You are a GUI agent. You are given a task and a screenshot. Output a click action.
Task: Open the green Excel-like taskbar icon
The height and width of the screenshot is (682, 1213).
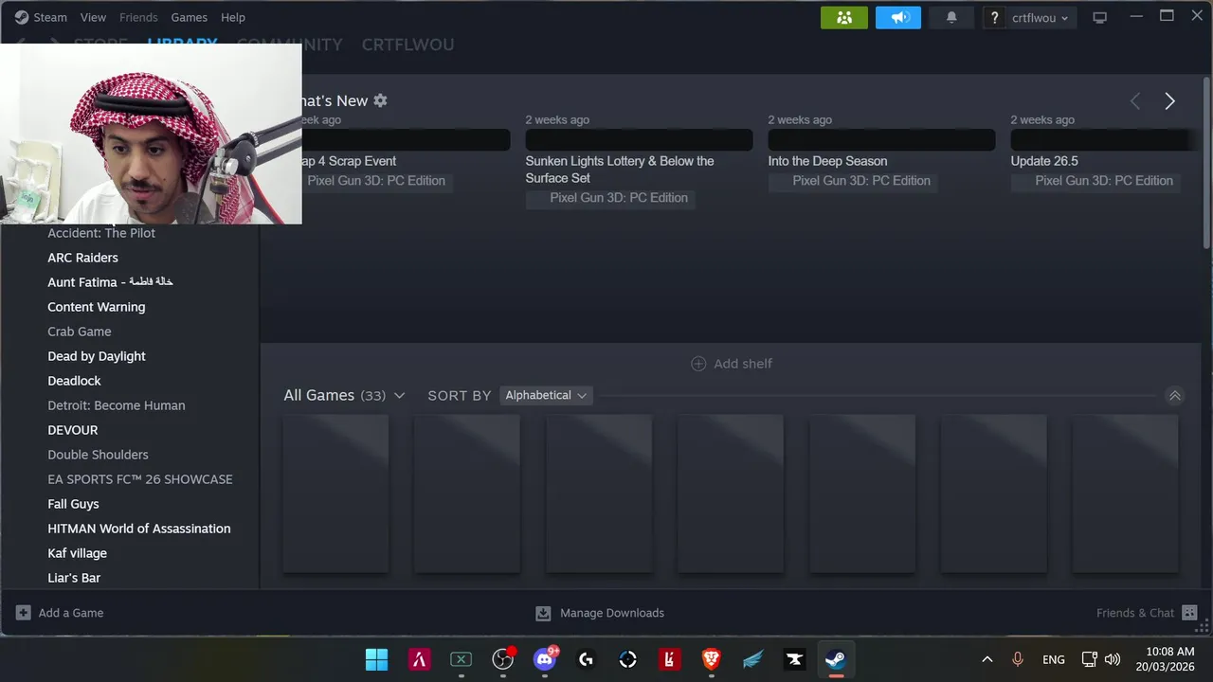point(461,659)
